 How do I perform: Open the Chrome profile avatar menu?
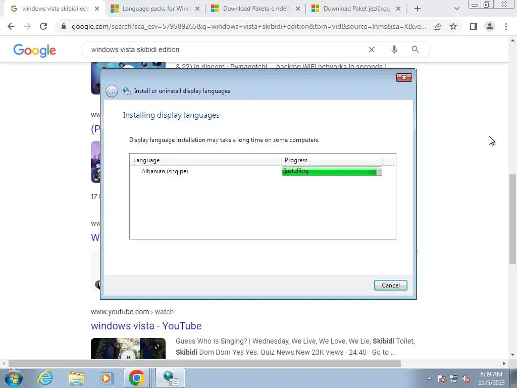click(x=490, y=26)
